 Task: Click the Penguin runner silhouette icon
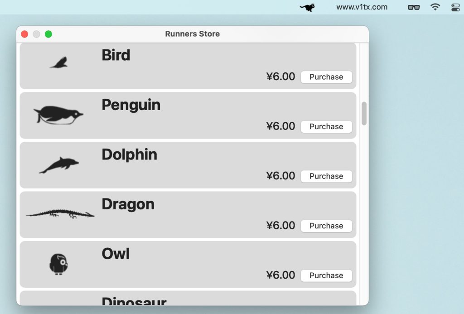[58, 115]
